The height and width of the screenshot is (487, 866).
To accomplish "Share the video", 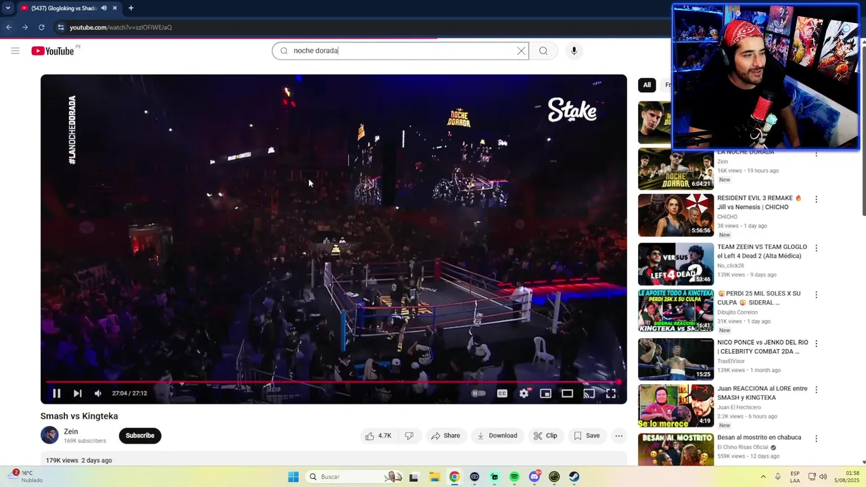I will pos(445,436).
